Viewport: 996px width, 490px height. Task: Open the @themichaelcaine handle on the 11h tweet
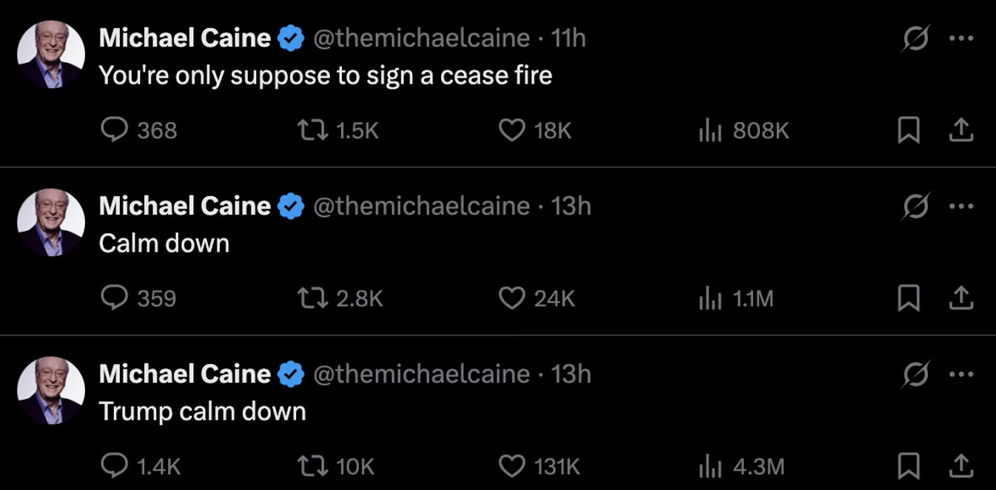422,38
